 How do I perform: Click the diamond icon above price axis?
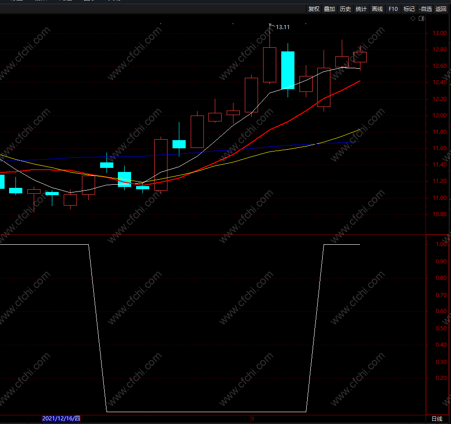(413, 18)
